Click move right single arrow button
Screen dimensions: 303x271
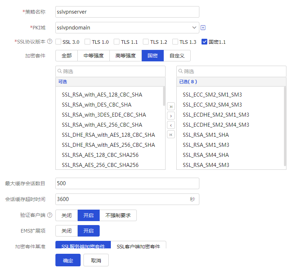click(x=171, y=116)
